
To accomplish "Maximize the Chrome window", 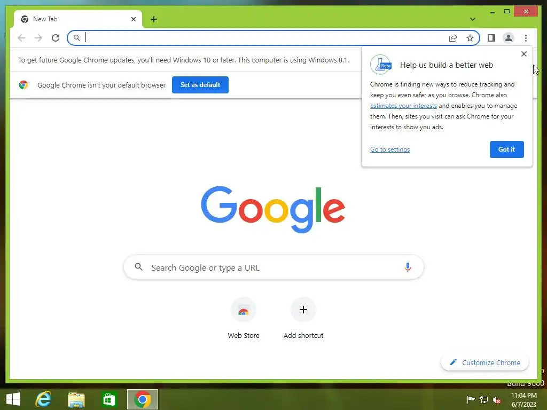I will 507,12.
